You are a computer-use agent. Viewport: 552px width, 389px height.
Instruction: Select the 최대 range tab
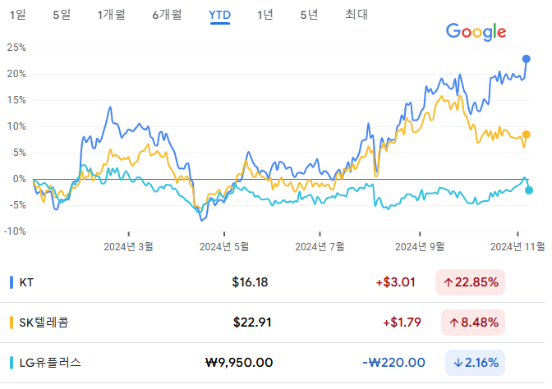point(356,15)
